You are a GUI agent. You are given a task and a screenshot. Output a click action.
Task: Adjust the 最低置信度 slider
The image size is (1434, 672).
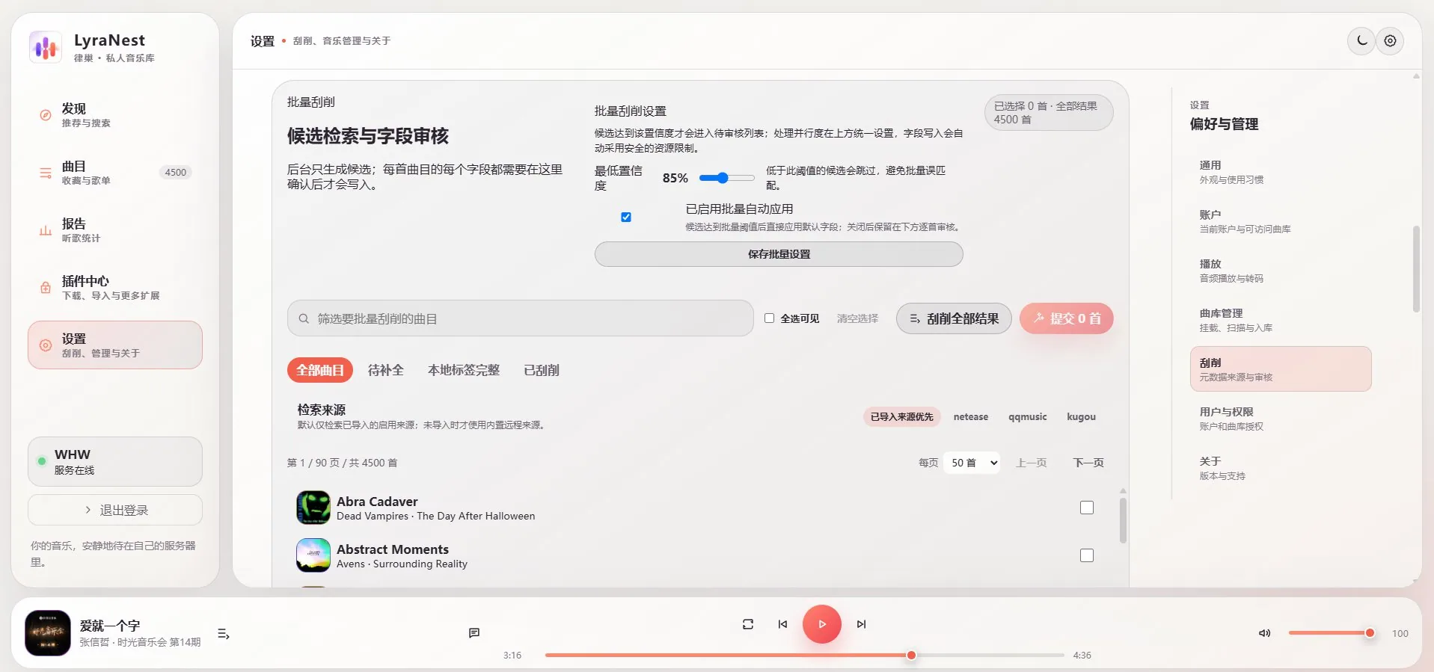pos(727,178)
